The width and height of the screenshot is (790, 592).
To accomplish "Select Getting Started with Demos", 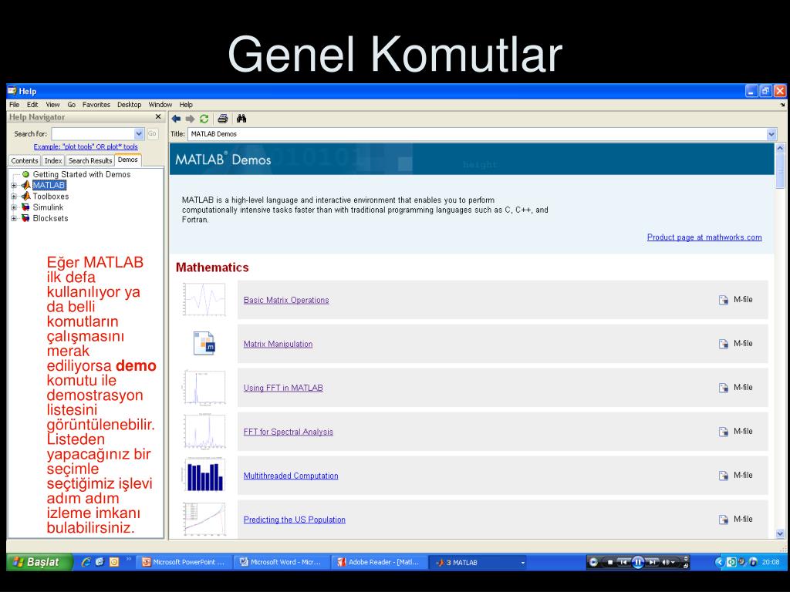I will (x=82, y=174).
